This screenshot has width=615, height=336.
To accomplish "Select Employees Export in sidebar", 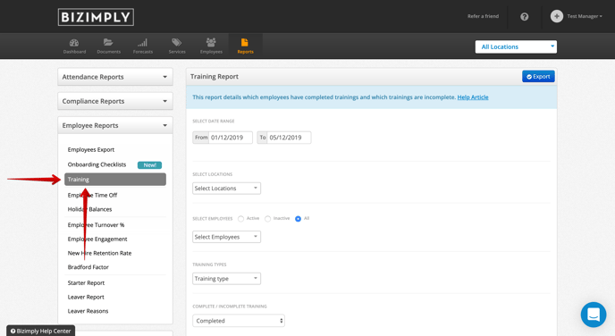I will 91,150.
